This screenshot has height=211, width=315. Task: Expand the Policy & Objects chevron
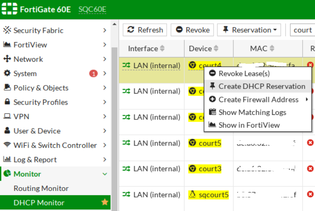point(105,88)
